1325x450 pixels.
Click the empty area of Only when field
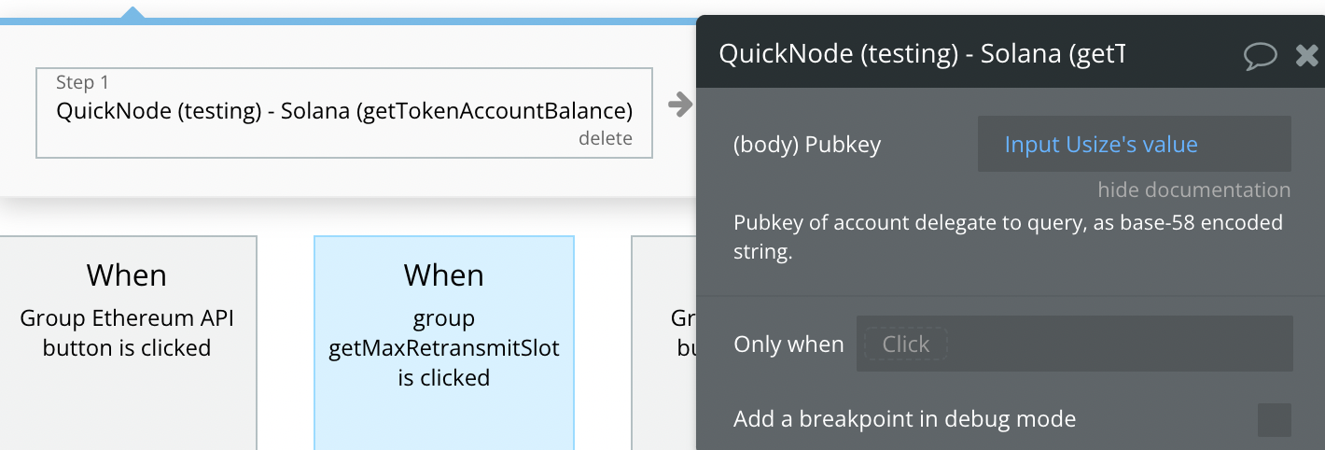click(x=1120, y=344)
